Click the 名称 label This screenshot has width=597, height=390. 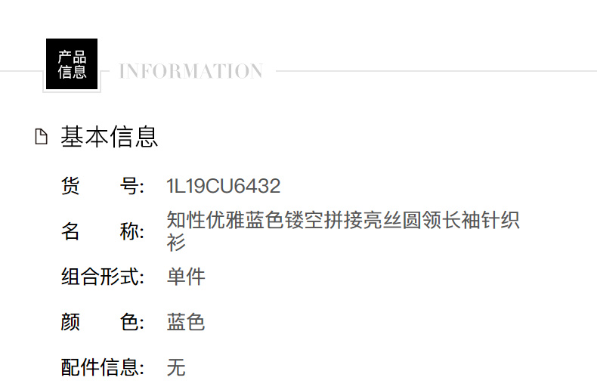click(103, 231)
